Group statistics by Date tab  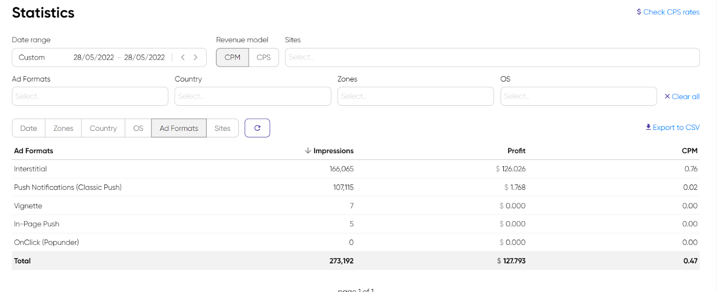[x=29, y=128]
